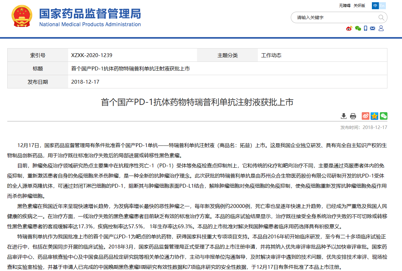Click title value in the info table
The height and width of the screenshot is (271, 402).
coord(131,68)
